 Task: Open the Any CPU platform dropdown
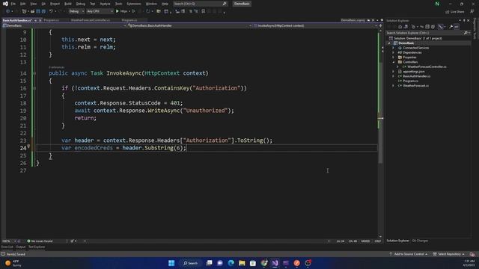point(100,11)
